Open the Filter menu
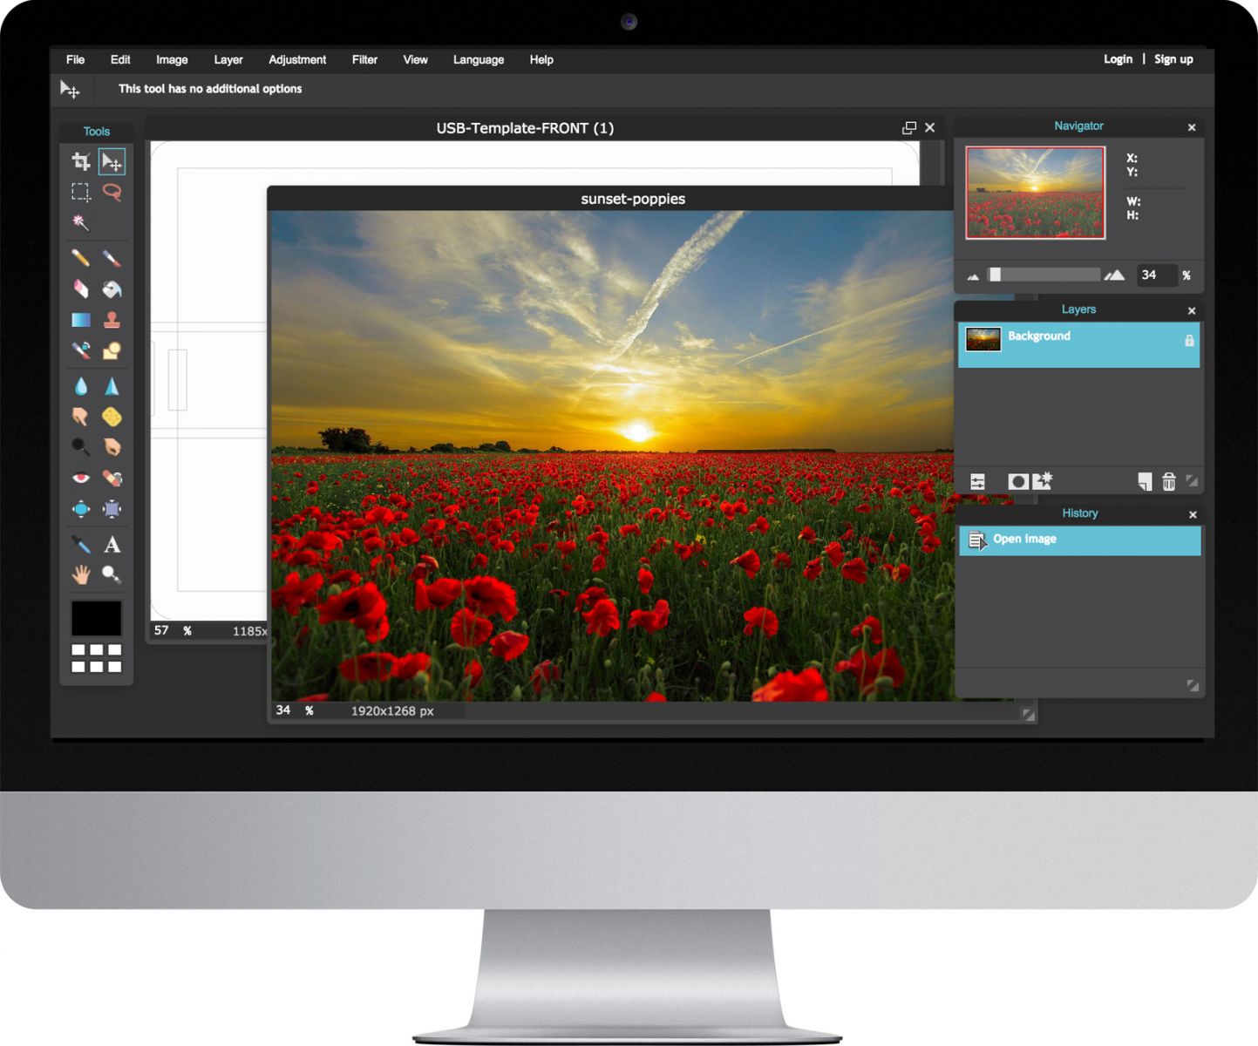Screen dimensions: 1258x1046 364,59
